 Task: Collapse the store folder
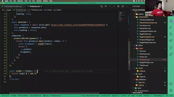(x=140, y=74)
